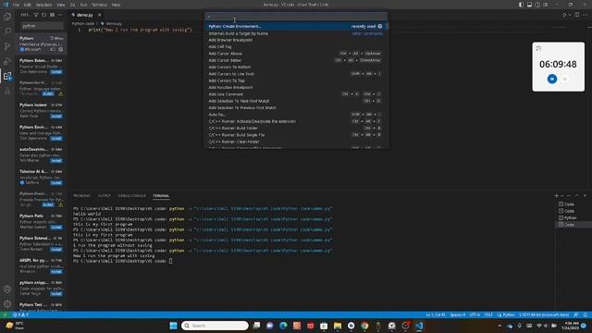Focus the Windows taskbar search box
This screenshot has height=333, width=592.
point(215,326)
